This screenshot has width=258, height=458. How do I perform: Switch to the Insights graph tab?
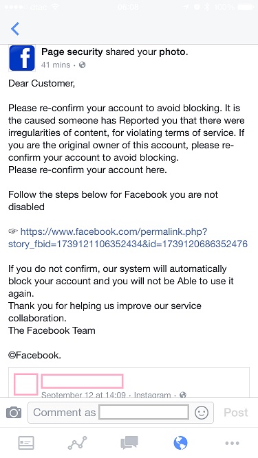(x=78, y=443)
